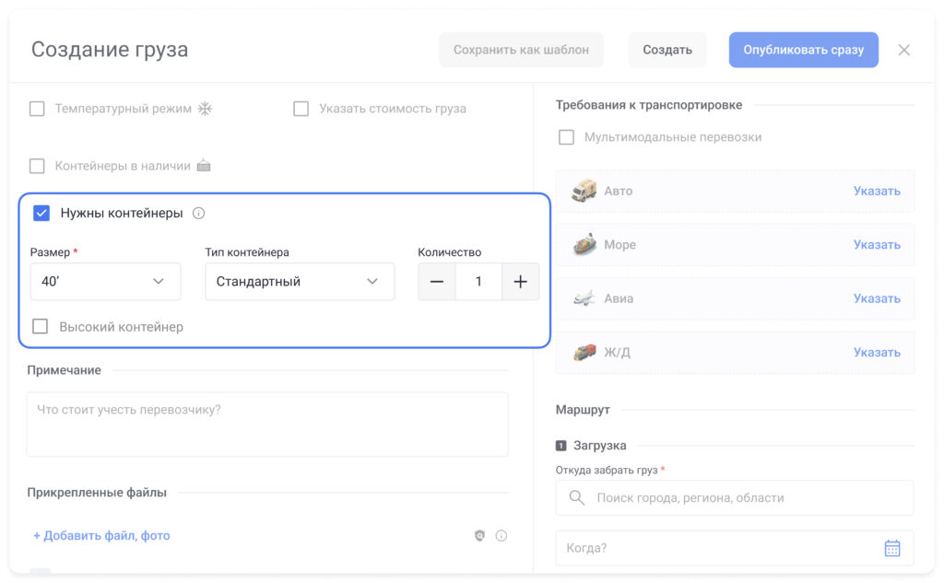
Task: Click the train icon in Ж/Д row
Action: pos(584,352)
